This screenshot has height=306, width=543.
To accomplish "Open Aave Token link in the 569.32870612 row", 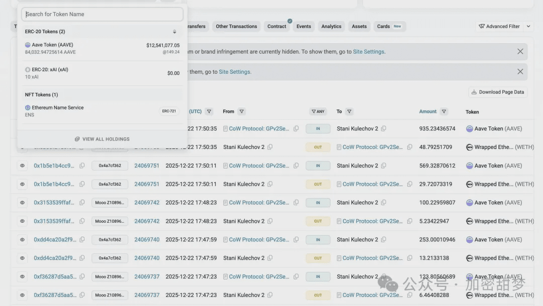I will (498, 166).
